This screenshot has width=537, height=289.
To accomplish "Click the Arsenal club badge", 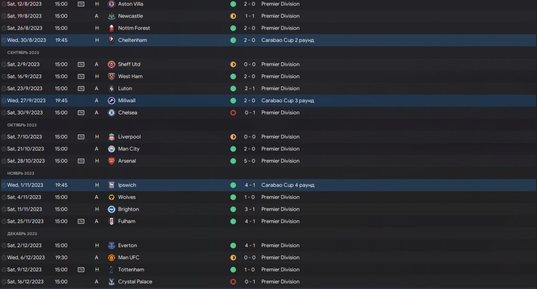I will [111, 161].
